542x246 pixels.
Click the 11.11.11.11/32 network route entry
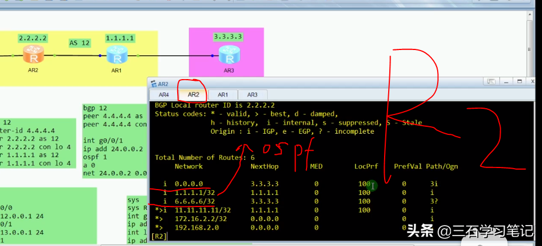[x=203, y=210]
